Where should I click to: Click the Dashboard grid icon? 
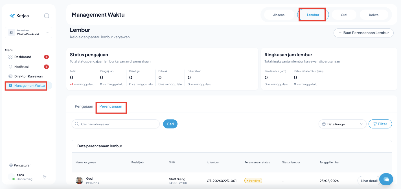point(10,57)
